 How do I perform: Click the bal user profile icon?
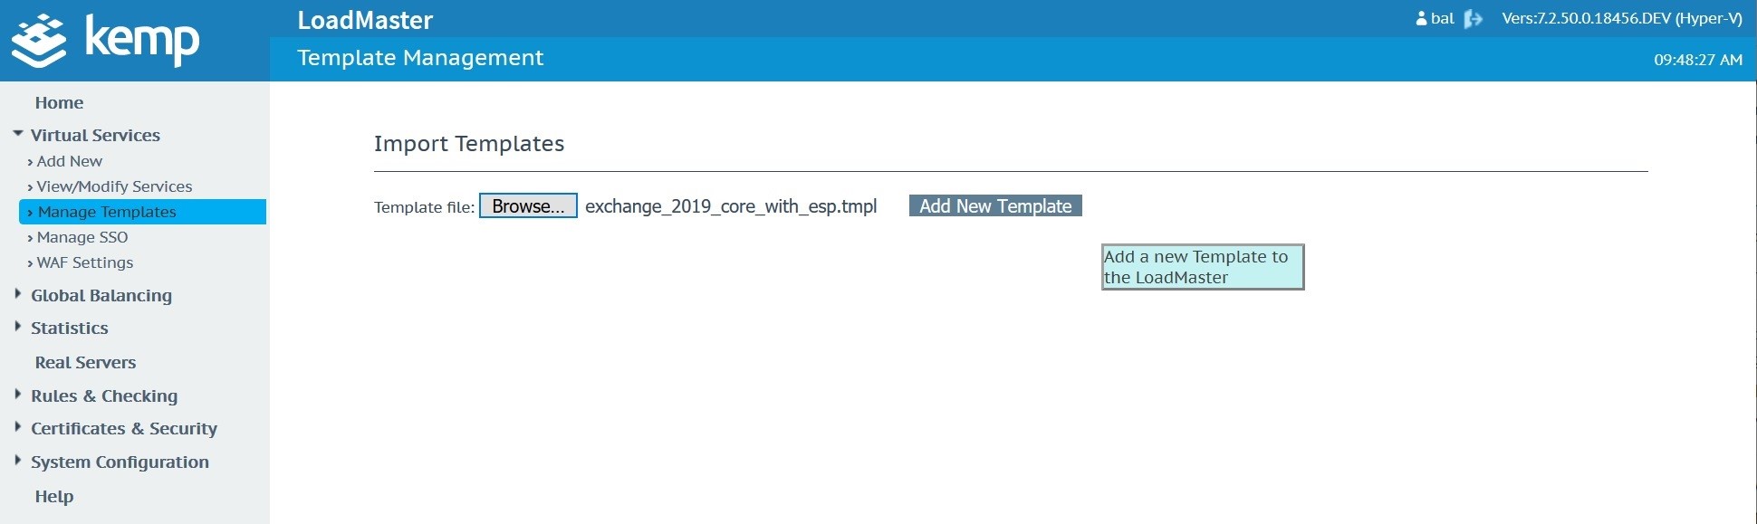pos(1421,19)
